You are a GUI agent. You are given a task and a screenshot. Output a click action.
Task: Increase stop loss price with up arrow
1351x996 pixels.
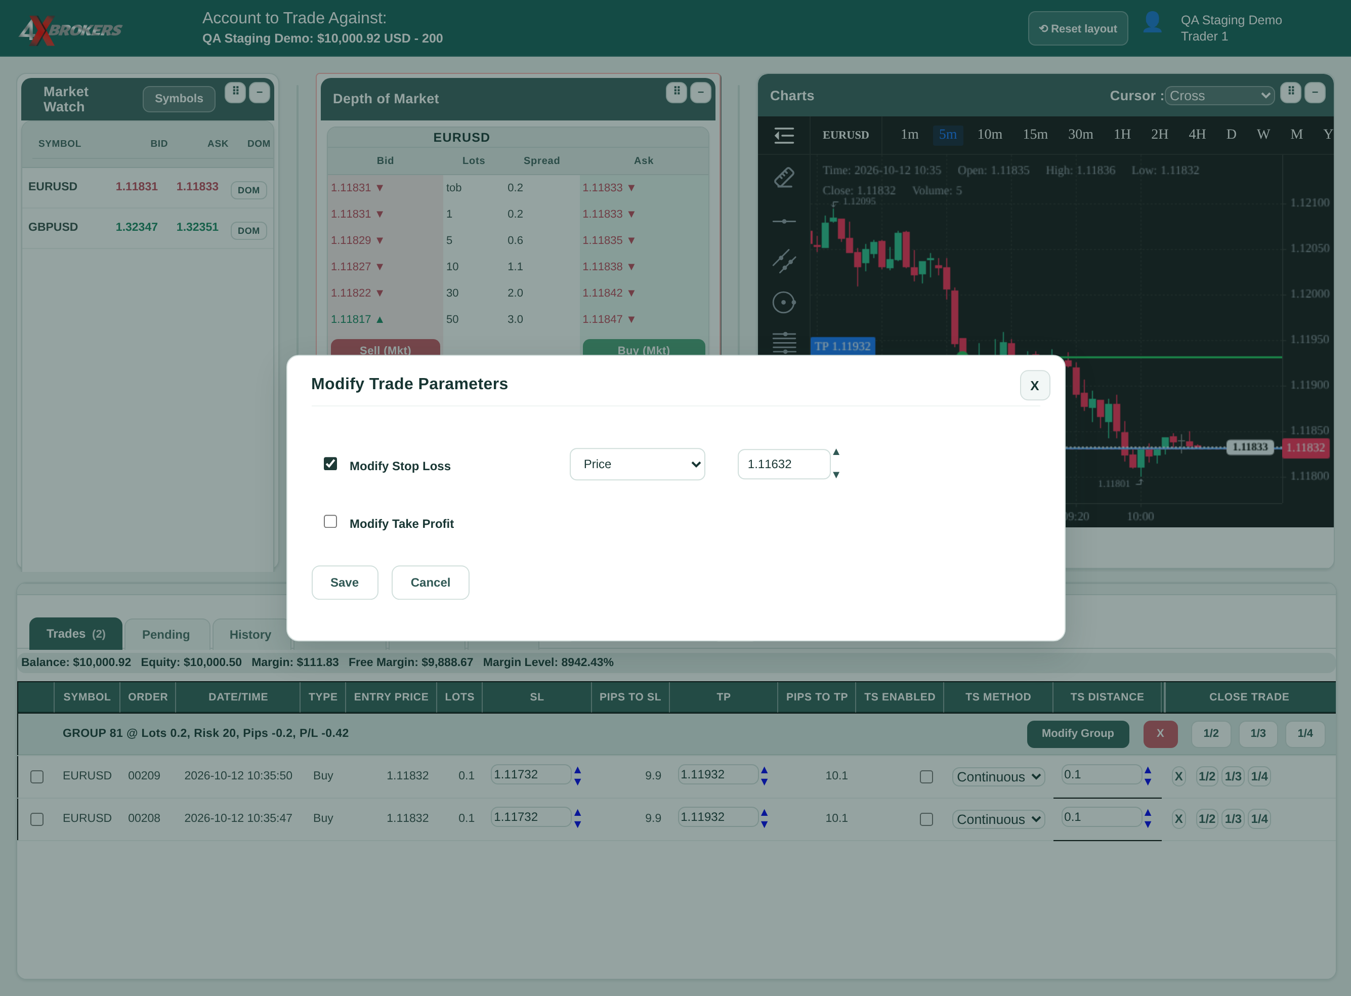pos(836,452)
